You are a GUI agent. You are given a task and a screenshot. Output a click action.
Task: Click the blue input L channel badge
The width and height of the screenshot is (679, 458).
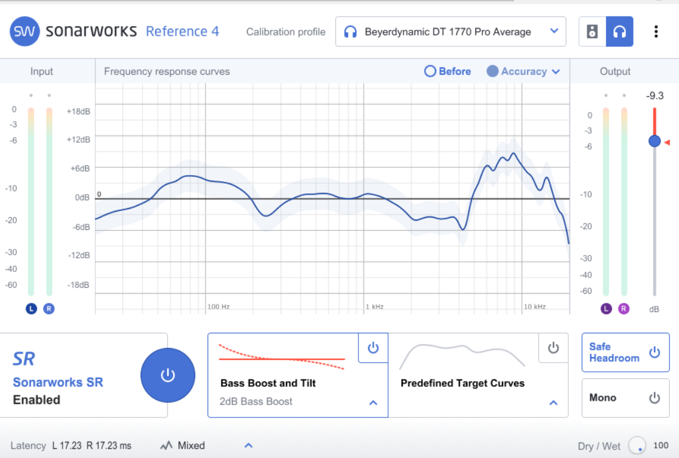point(31,308)
